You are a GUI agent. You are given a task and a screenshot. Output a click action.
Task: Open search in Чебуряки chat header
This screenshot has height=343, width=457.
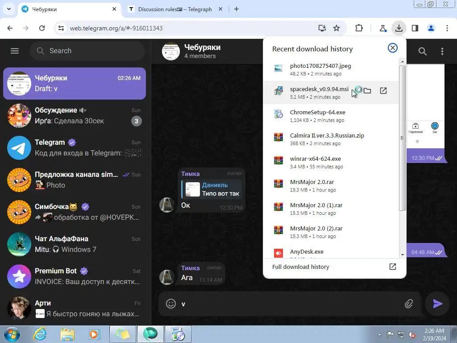pyautogui.click(x=422, y=51)
